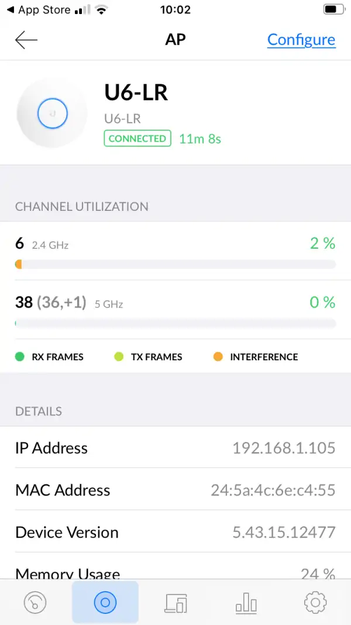Screen dimensions: 351x625
Task: Tap the Memory Usage row
Action: click(175, 572)
